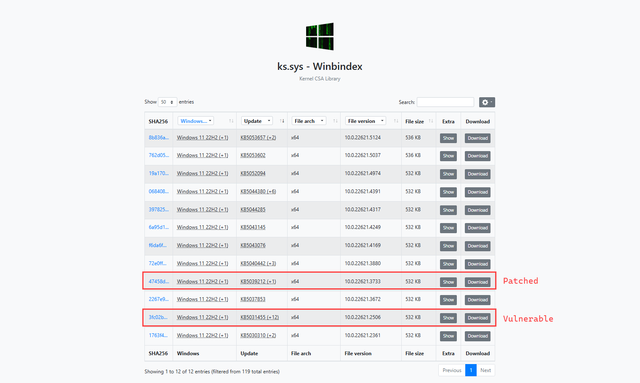
Task: Show extra info for version 10.0.22621.2506
Action: tap(448, 318)
